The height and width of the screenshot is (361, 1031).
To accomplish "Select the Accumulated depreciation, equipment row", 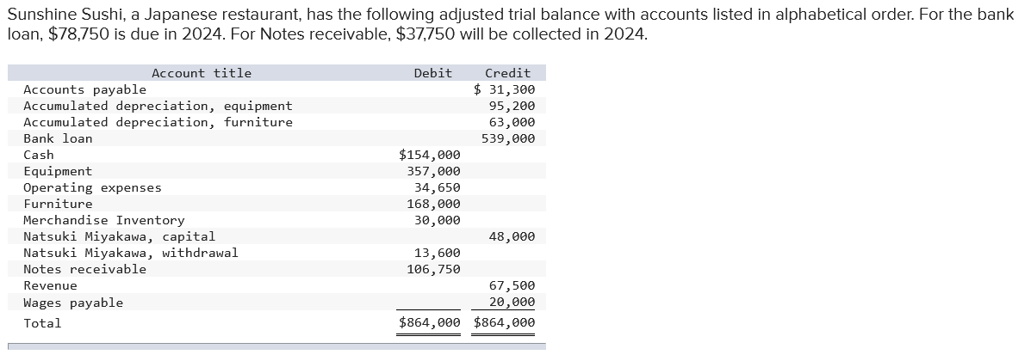I will 276,106.
